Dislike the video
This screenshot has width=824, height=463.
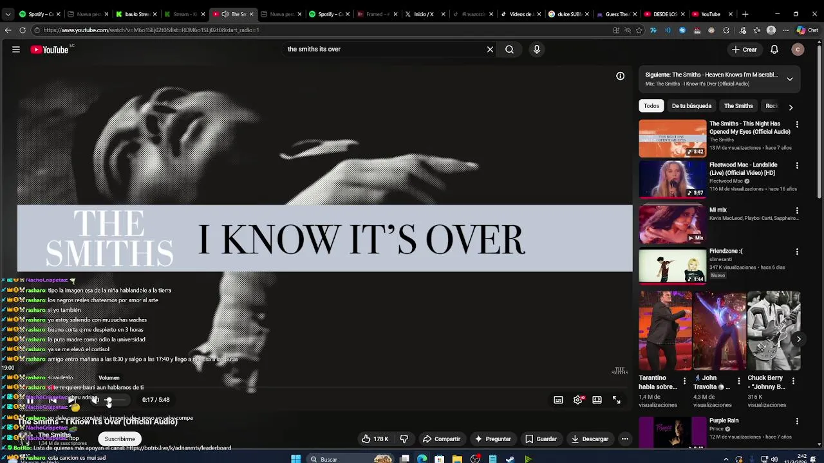[404, 439]
